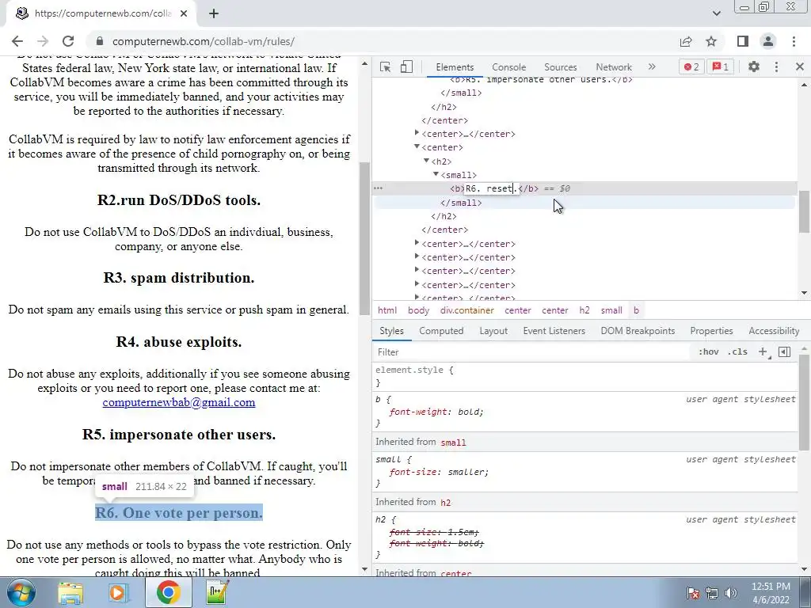This screenshot has height=608, width=811.
Task: Open DevTools settings gear
Action: pos(754,66)
